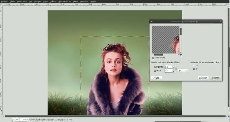
Task: Toggle the Vista previa checkbox
Action: [153, 58]
